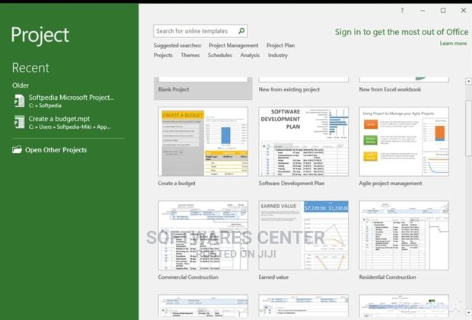Select the Blank Project template
472x320 pixels.
click(203, 88)
